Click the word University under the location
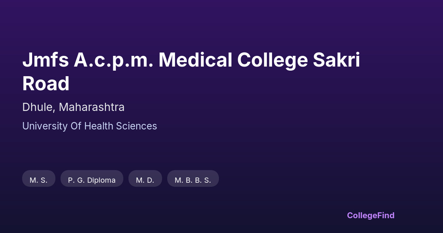The image size is (443, 233). pyautogui.click(x=45, y=126)
